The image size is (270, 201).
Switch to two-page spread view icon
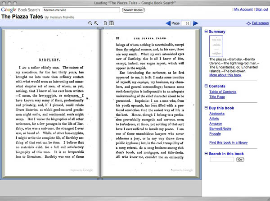coord(112,23)
